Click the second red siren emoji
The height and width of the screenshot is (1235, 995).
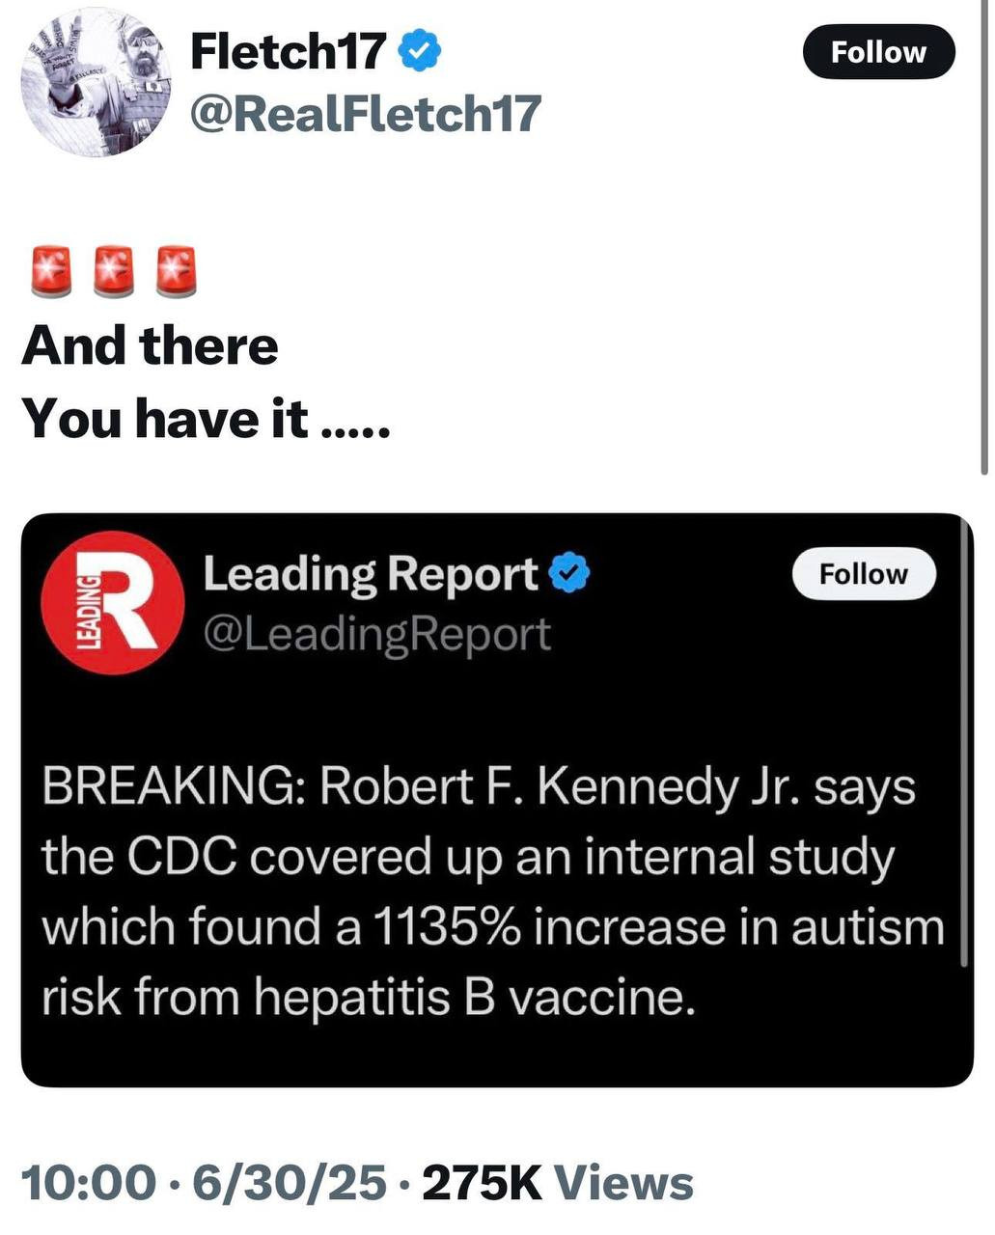click(x=114, y=271)
